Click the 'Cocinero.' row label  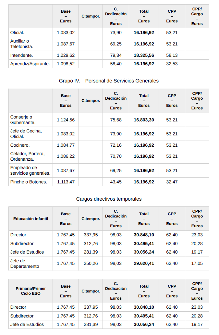point(20,145)
